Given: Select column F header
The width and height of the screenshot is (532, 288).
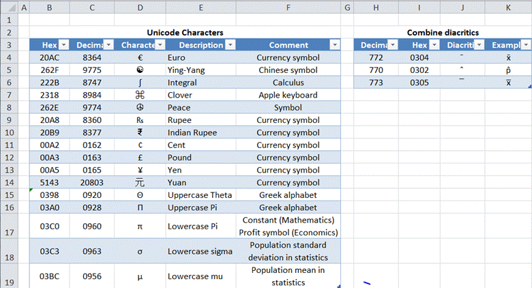Looking at the screenshot, I should (x=288, y=8).
